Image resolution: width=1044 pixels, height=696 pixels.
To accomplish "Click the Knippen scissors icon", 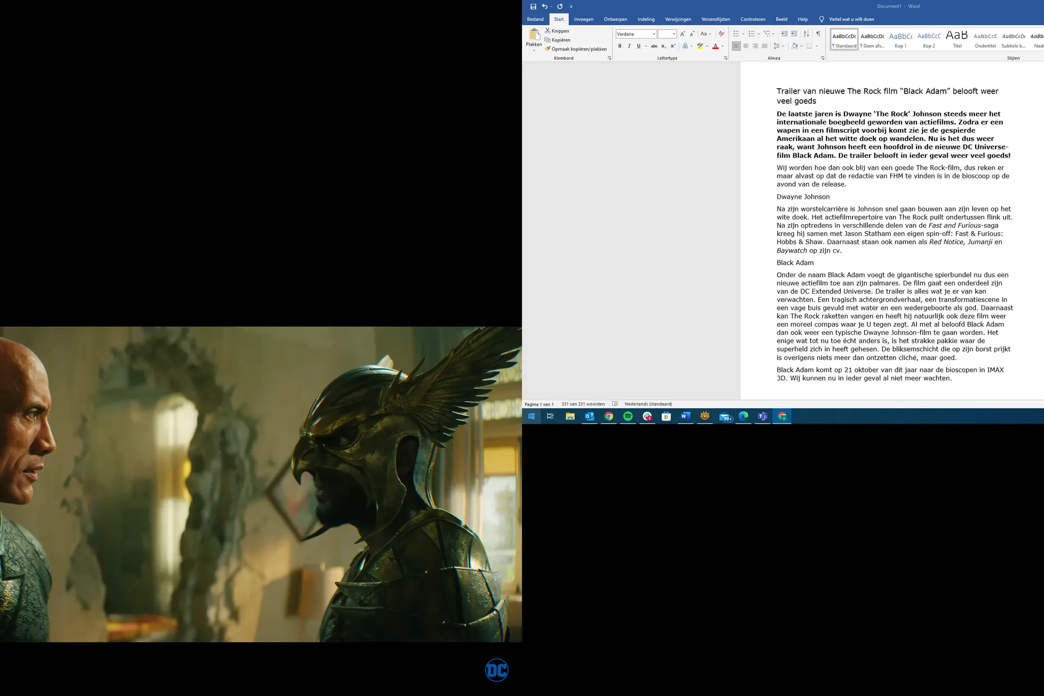I will click(548, 31).
